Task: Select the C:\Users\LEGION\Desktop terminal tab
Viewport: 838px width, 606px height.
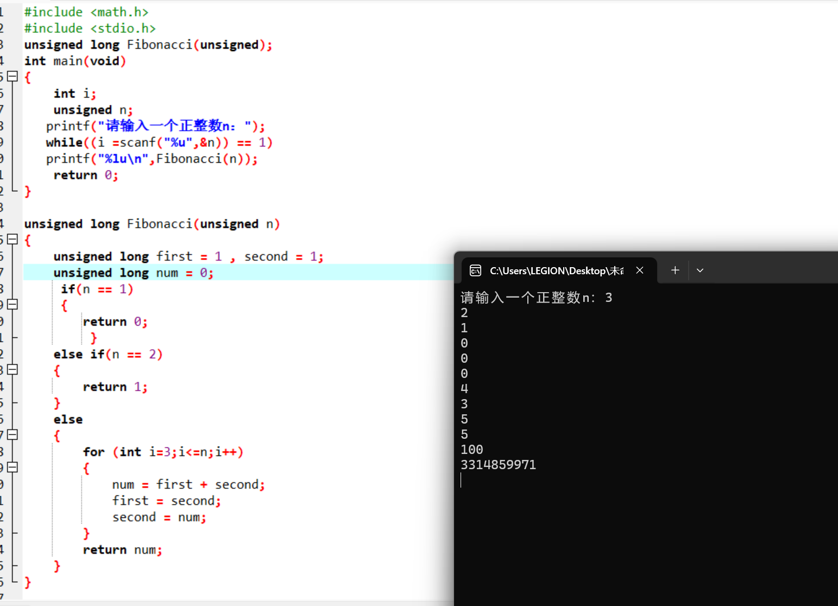Action: coord(559,270)
